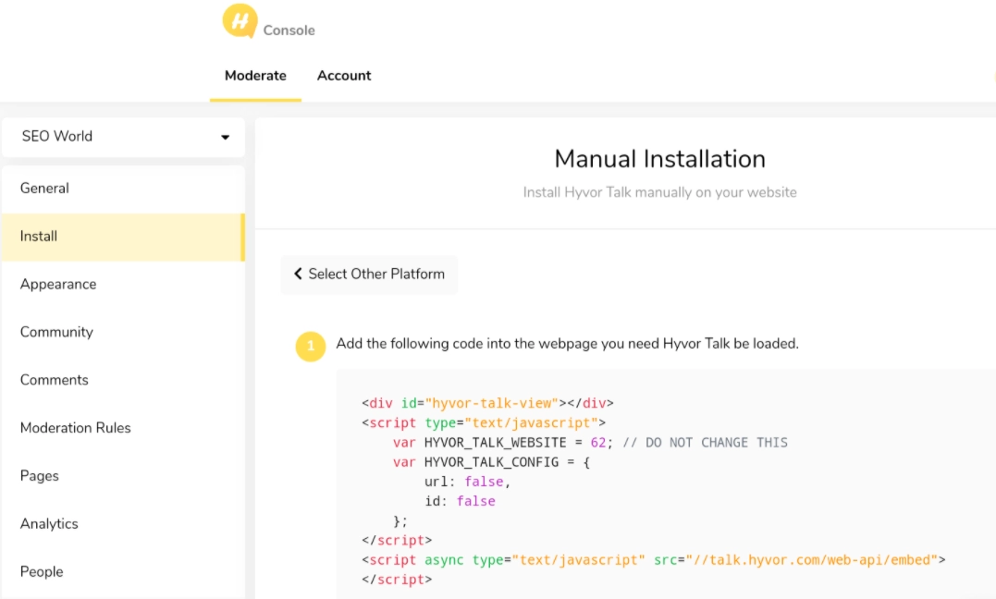
Task: Click 'Install Hyvor Talk manually on your website'
Action: point(660,192)
